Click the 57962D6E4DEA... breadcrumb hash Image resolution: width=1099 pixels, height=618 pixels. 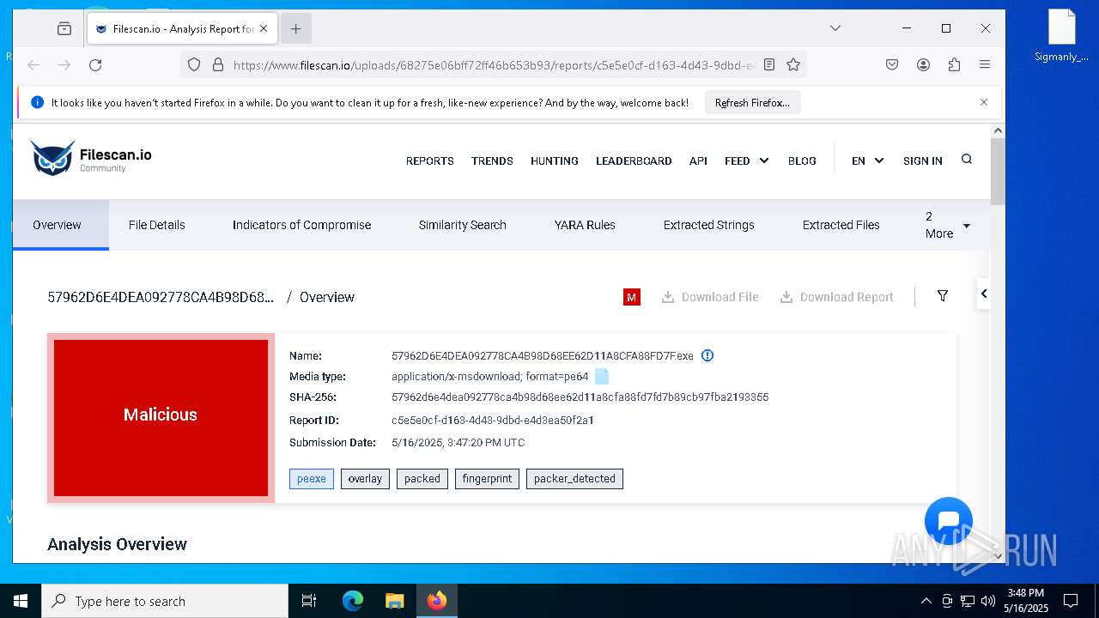pos(161,297)
